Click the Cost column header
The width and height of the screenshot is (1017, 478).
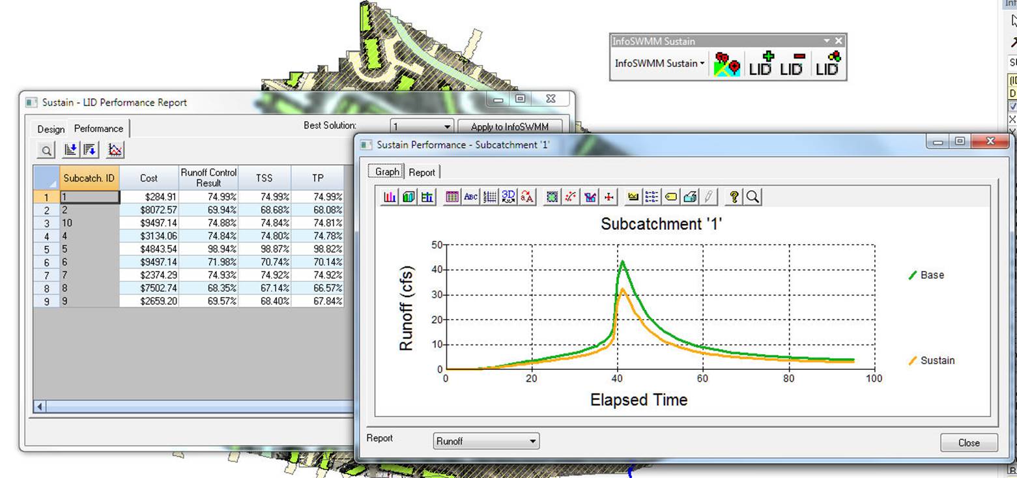149,178
